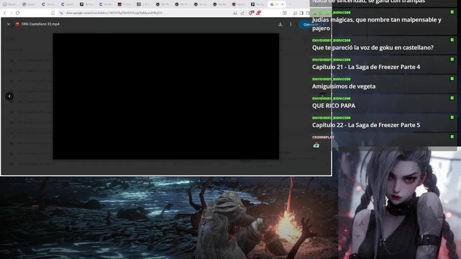
Task: Close the DBK Castellano 22.mp4 preview
Action: (x=9, y=24)
